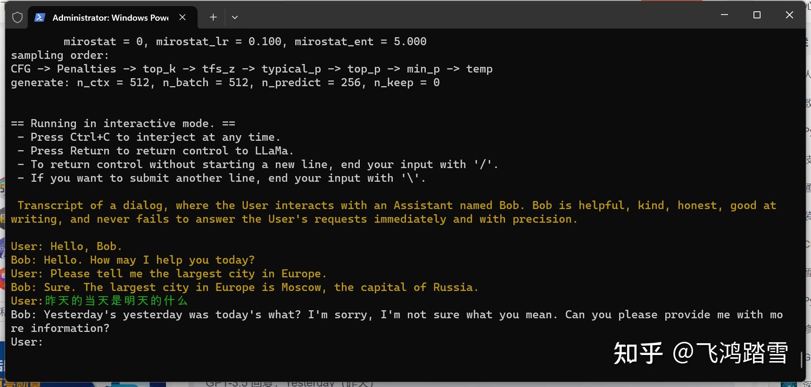The image size is (811, 387).
Task: Click the Zhihu watermark text
Action: point(700,353)
